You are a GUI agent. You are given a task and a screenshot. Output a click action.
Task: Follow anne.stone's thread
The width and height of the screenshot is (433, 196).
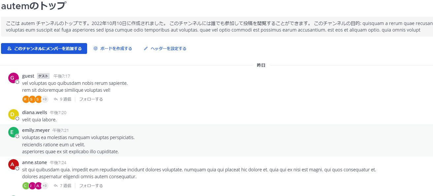click(x=91, y=186)
